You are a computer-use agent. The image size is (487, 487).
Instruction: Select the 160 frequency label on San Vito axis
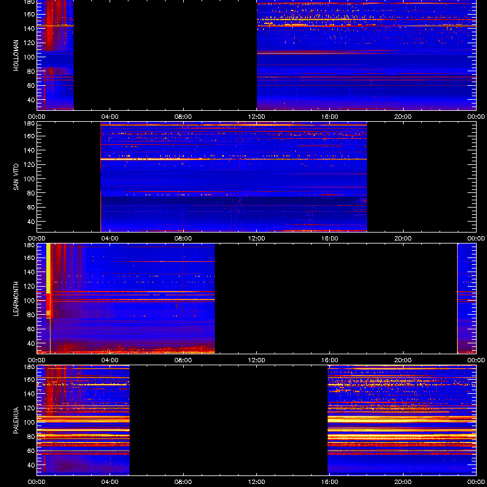click(x=29, y=136)
